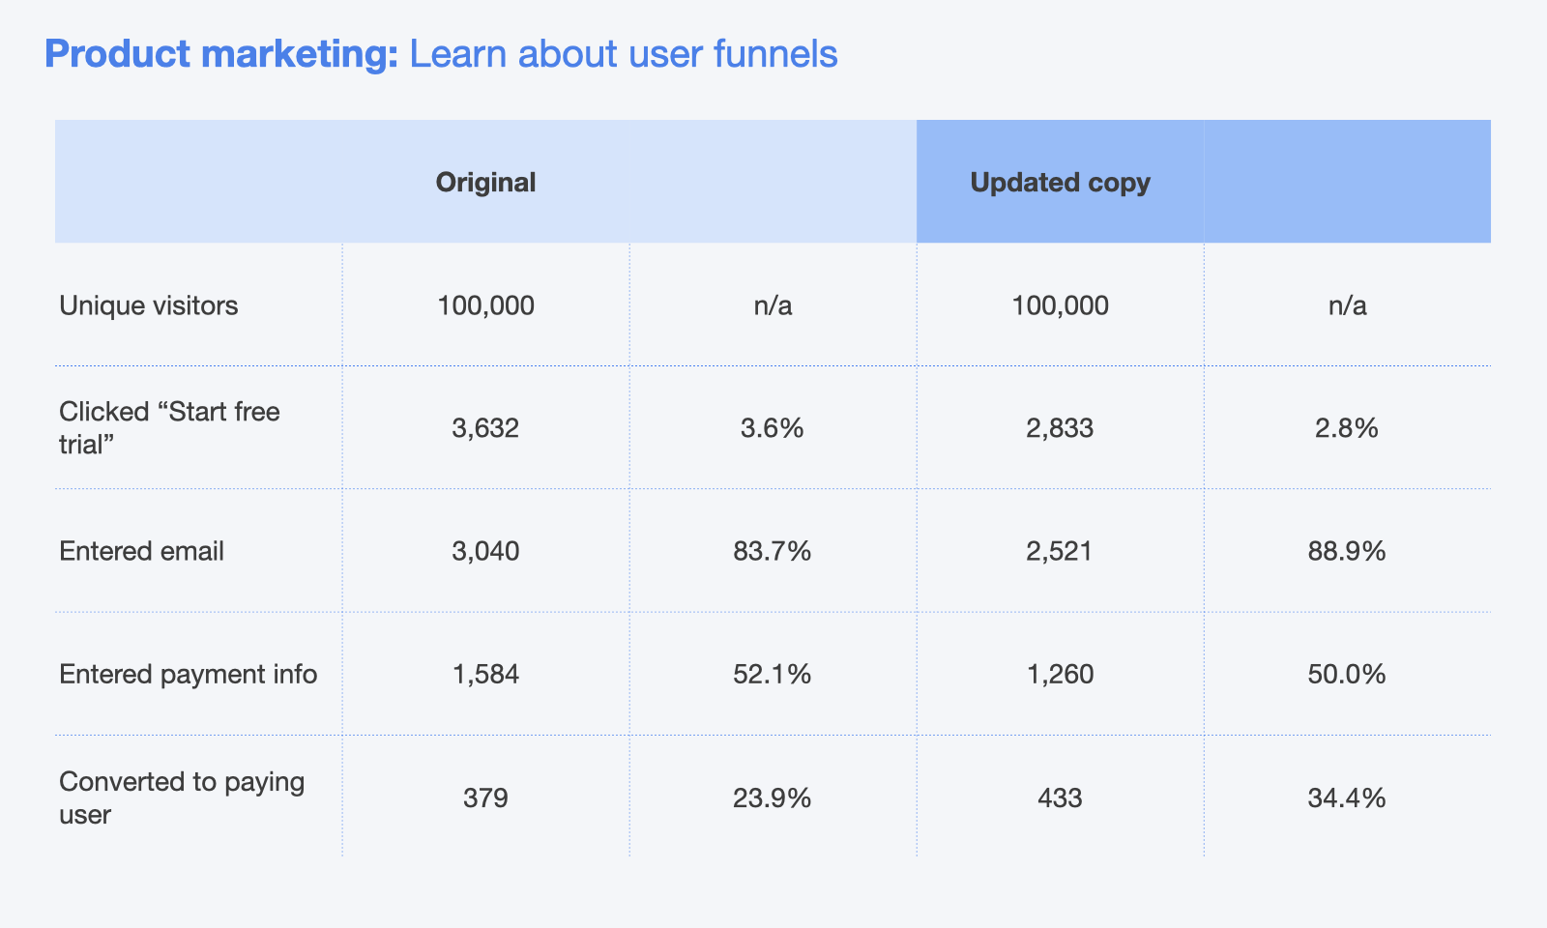Click the 3,632 cell in Original column
Image resolution: width=1547 pixels, height=928 pixels.
point(485,428)
